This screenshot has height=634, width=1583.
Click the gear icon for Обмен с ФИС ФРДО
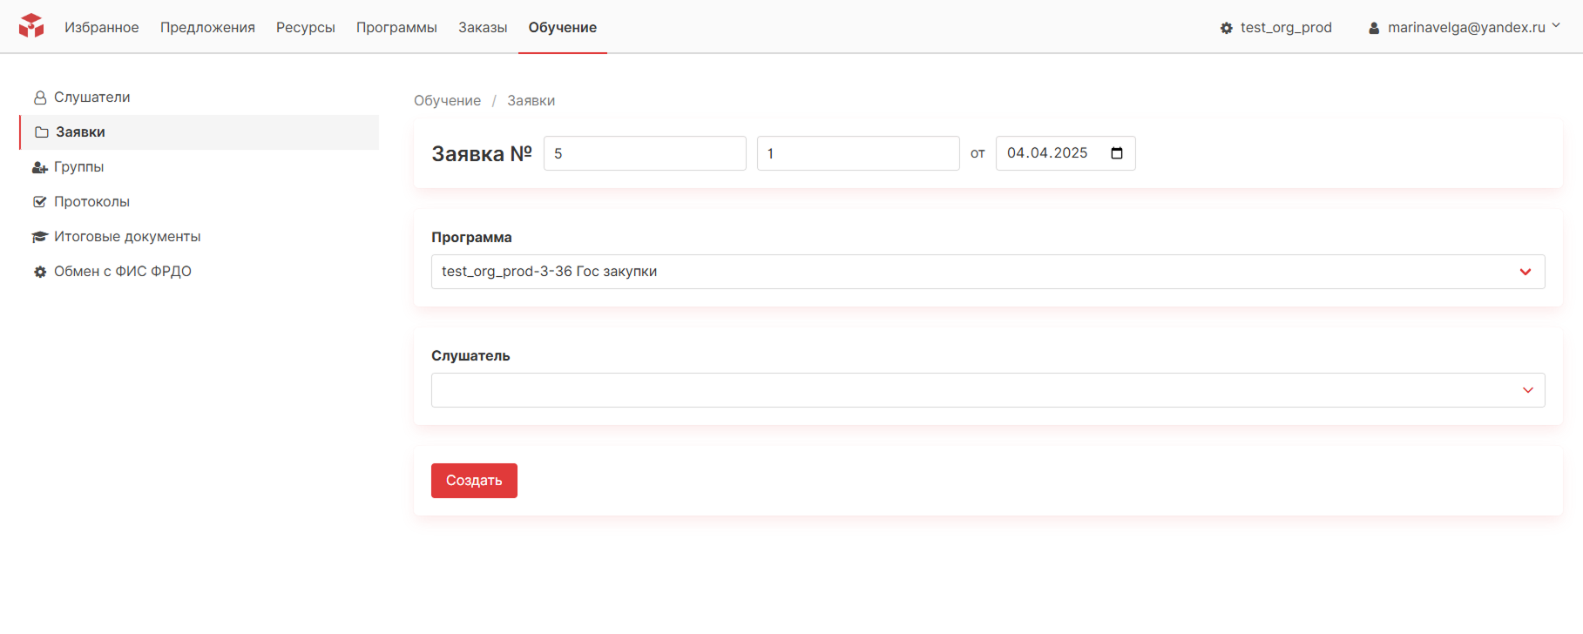pyautogui.click(x=40, y=272)
